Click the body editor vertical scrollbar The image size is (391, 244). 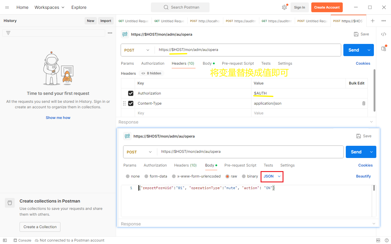374,188
